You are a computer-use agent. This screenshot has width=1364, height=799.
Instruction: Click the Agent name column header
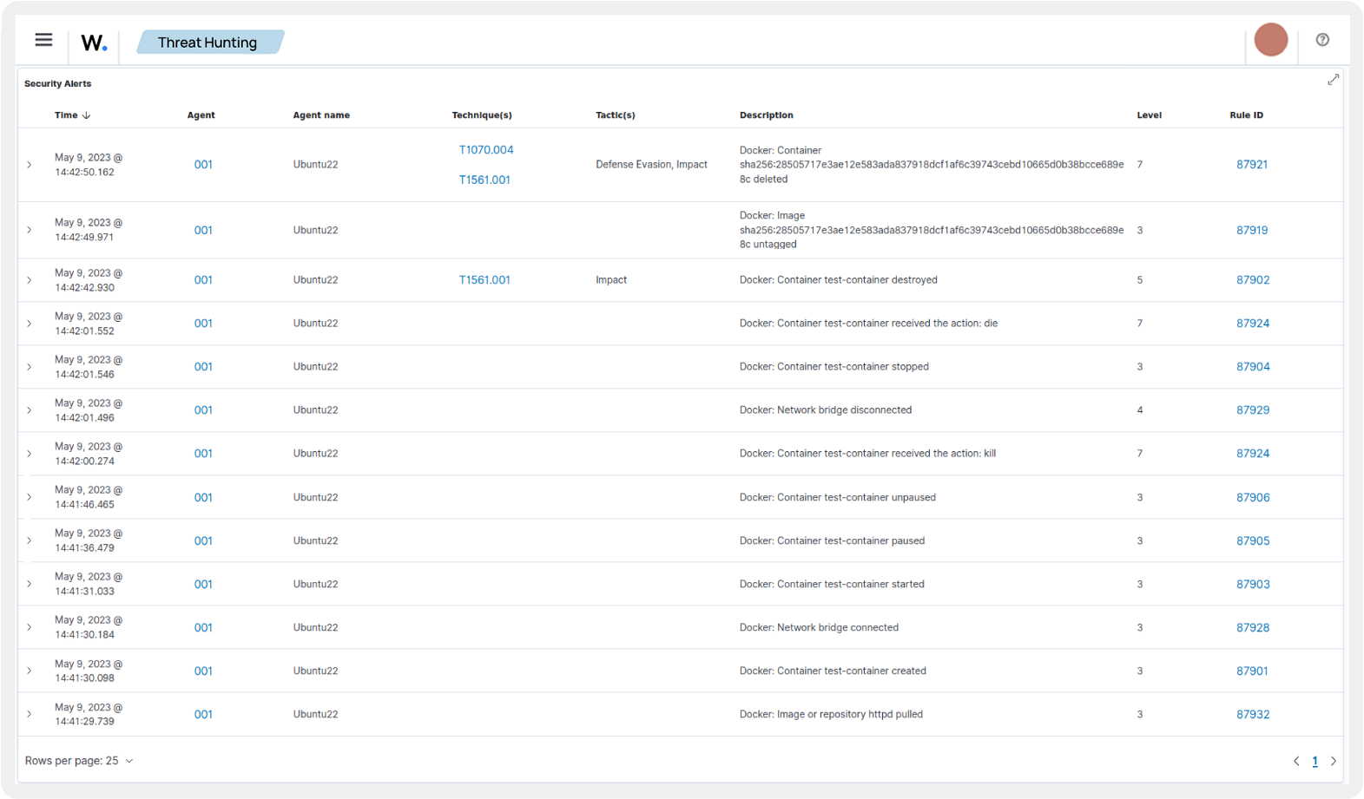(321, 115)
